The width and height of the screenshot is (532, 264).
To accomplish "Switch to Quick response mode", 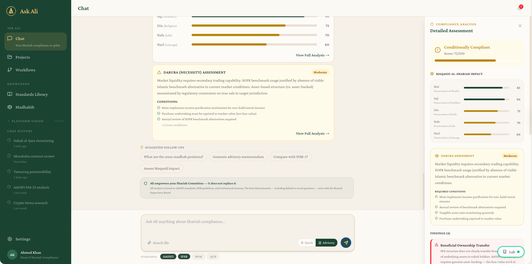I will tap(306, 242).
